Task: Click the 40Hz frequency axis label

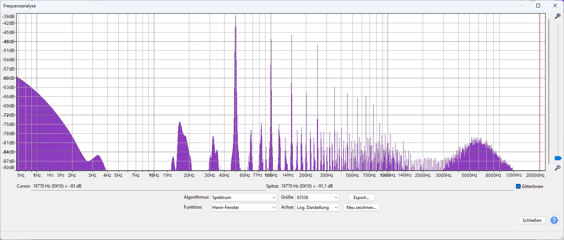Action: click(224, 175)
